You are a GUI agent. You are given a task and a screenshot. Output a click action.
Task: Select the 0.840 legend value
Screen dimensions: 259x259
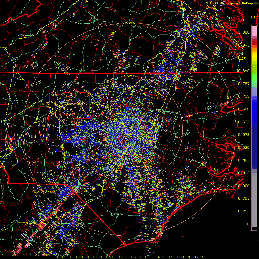point(244,71)
